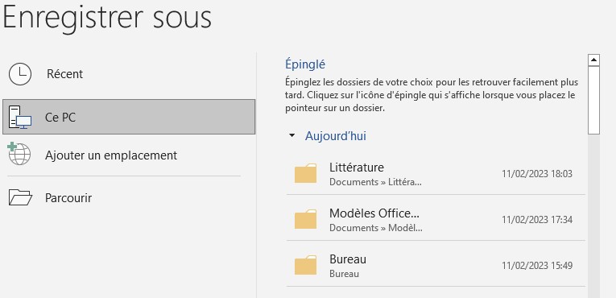Click the folder list scrollbar thumb
Image resolution: width=616 pixels, height=298 pixels.
[593, 100]
